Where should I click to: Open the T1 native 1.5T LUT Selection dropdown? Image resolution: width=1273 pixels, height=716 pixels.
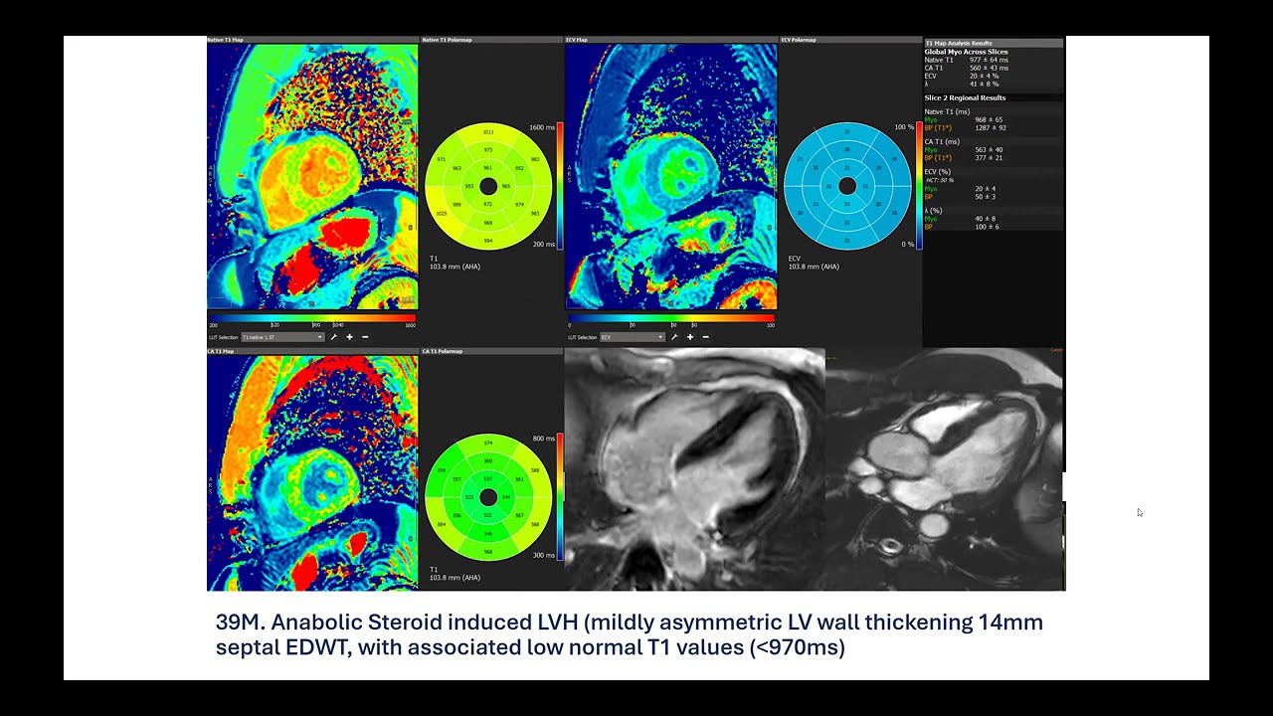tap(282, 337)
